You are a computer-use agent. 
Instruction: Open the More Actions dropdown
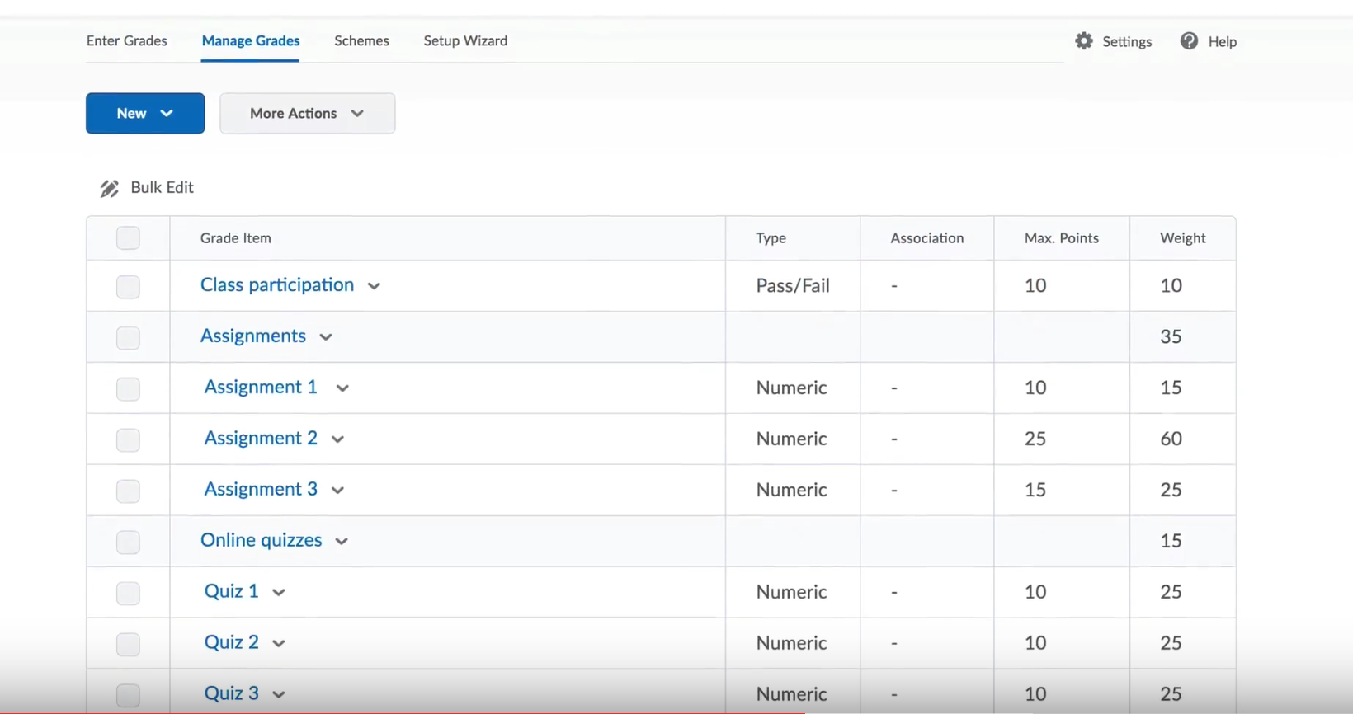point(307,113)
